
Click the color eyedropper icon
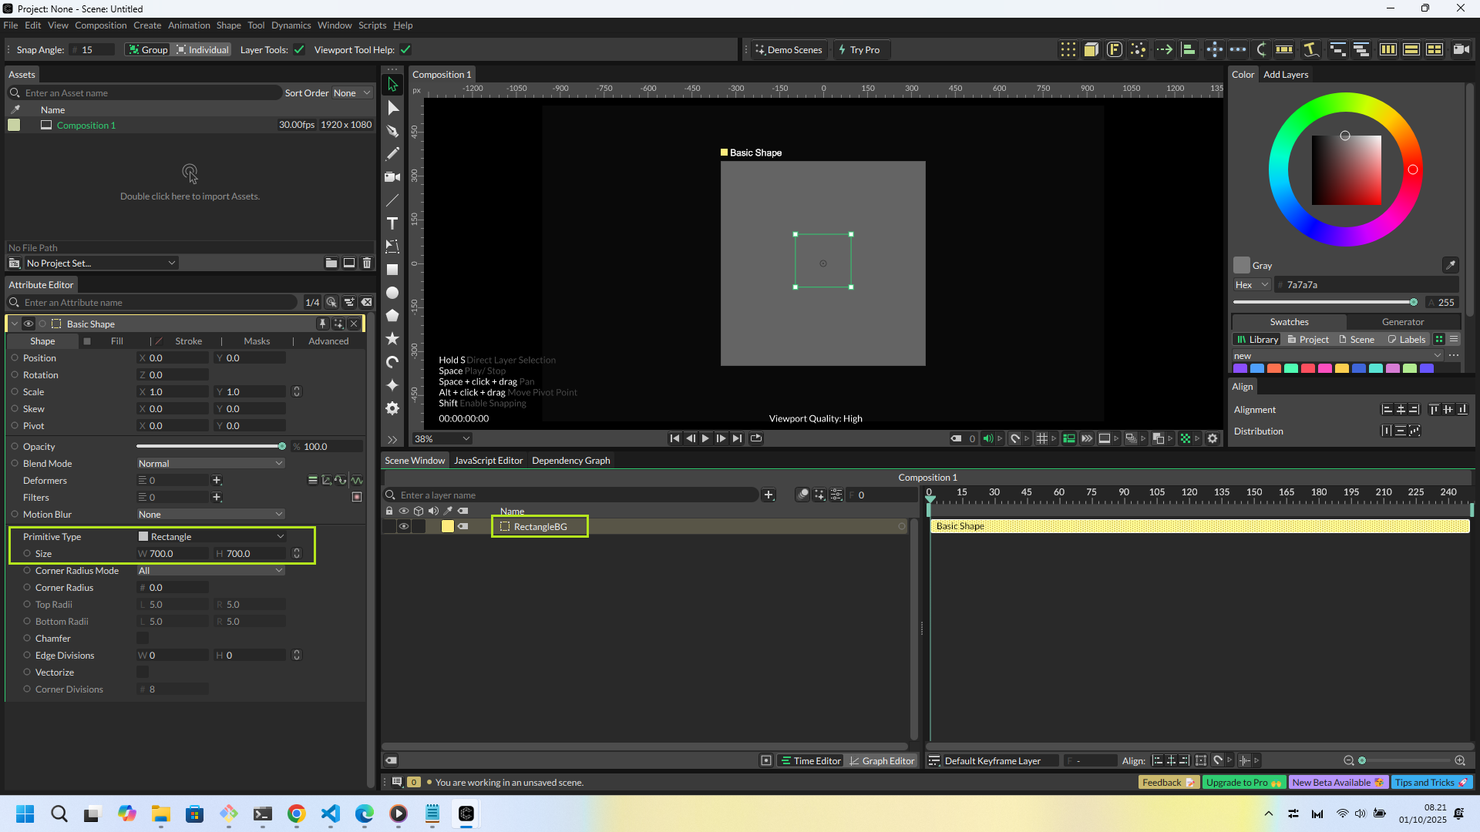point(1450,265)
